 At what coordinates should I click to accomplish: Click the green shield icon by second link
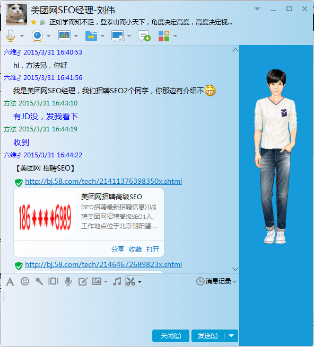(19, 266)
